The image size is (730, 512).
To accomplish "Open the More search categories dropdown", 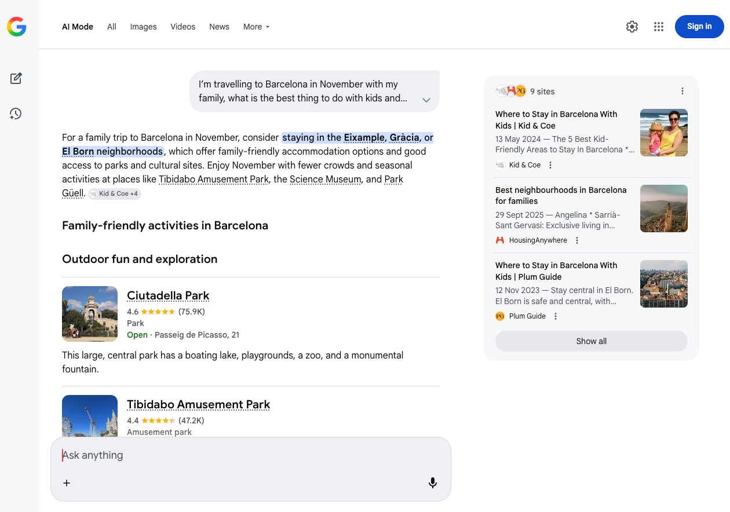I will tap(256, 27).
